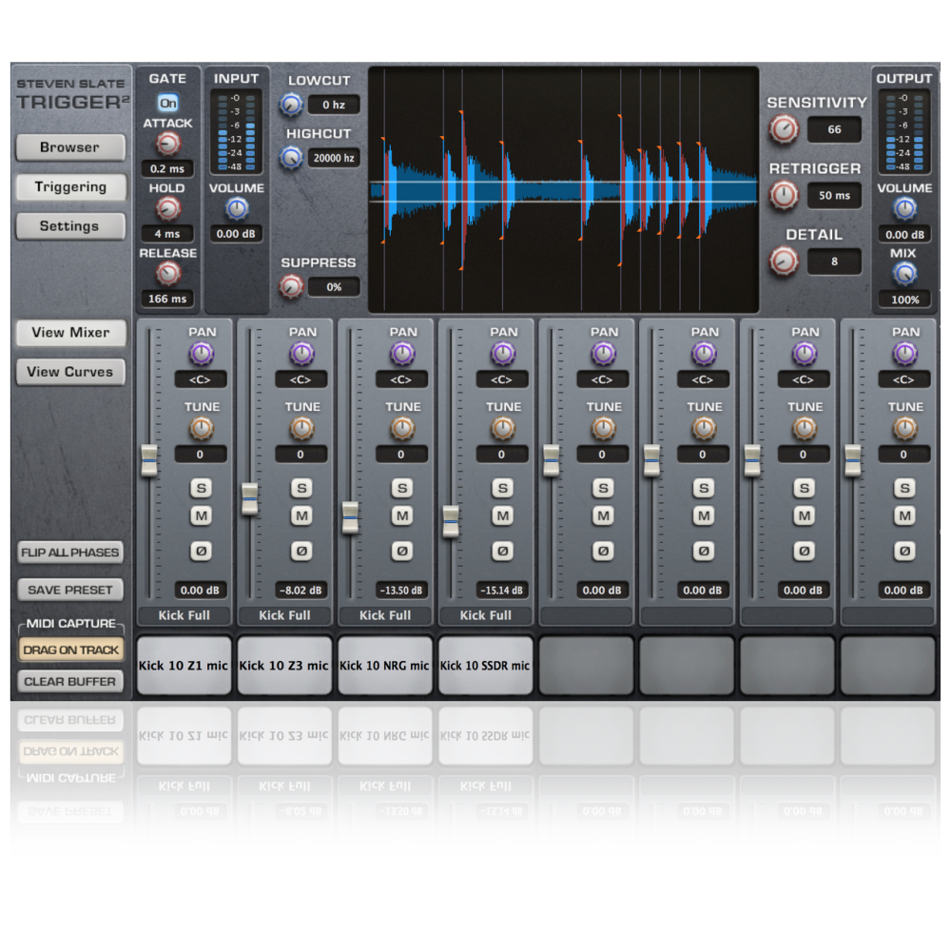Screen dimensions: 951x950
Task: Save the current preset
Action: tap(69, 589)
